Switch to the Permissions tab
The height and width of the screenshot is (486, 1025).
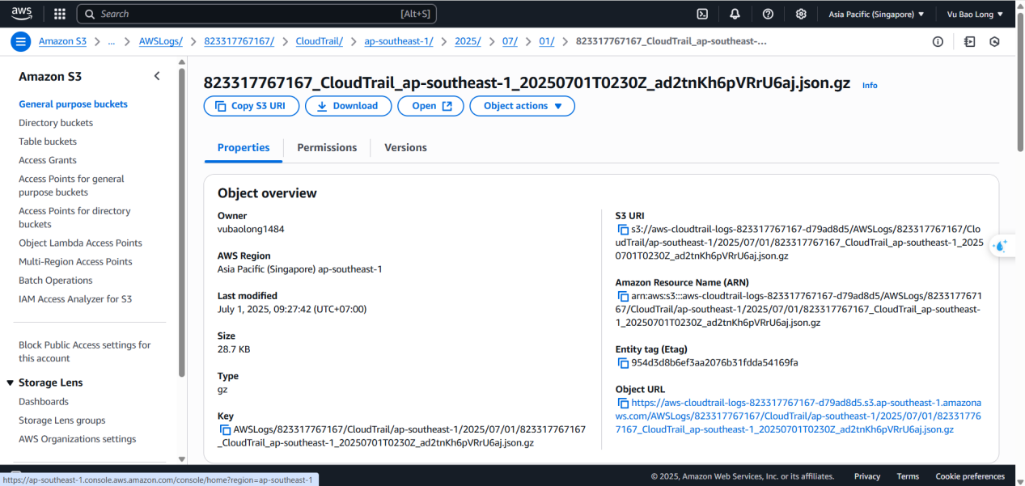(327, 147)
